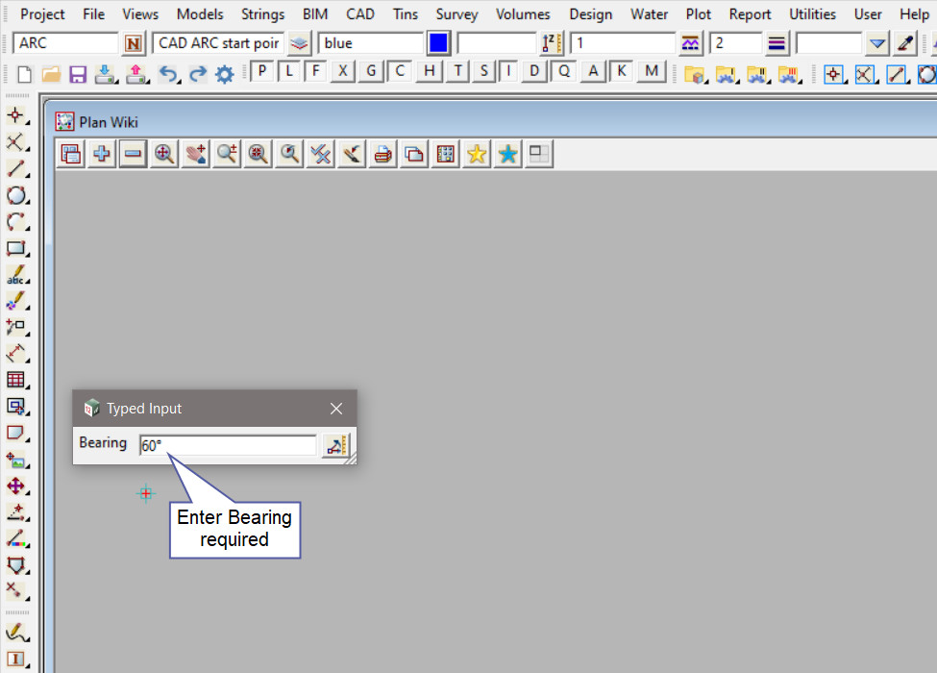Open the model layers picker next to CAD ARC
937x673 pixels.
click(x=300, y=43)
